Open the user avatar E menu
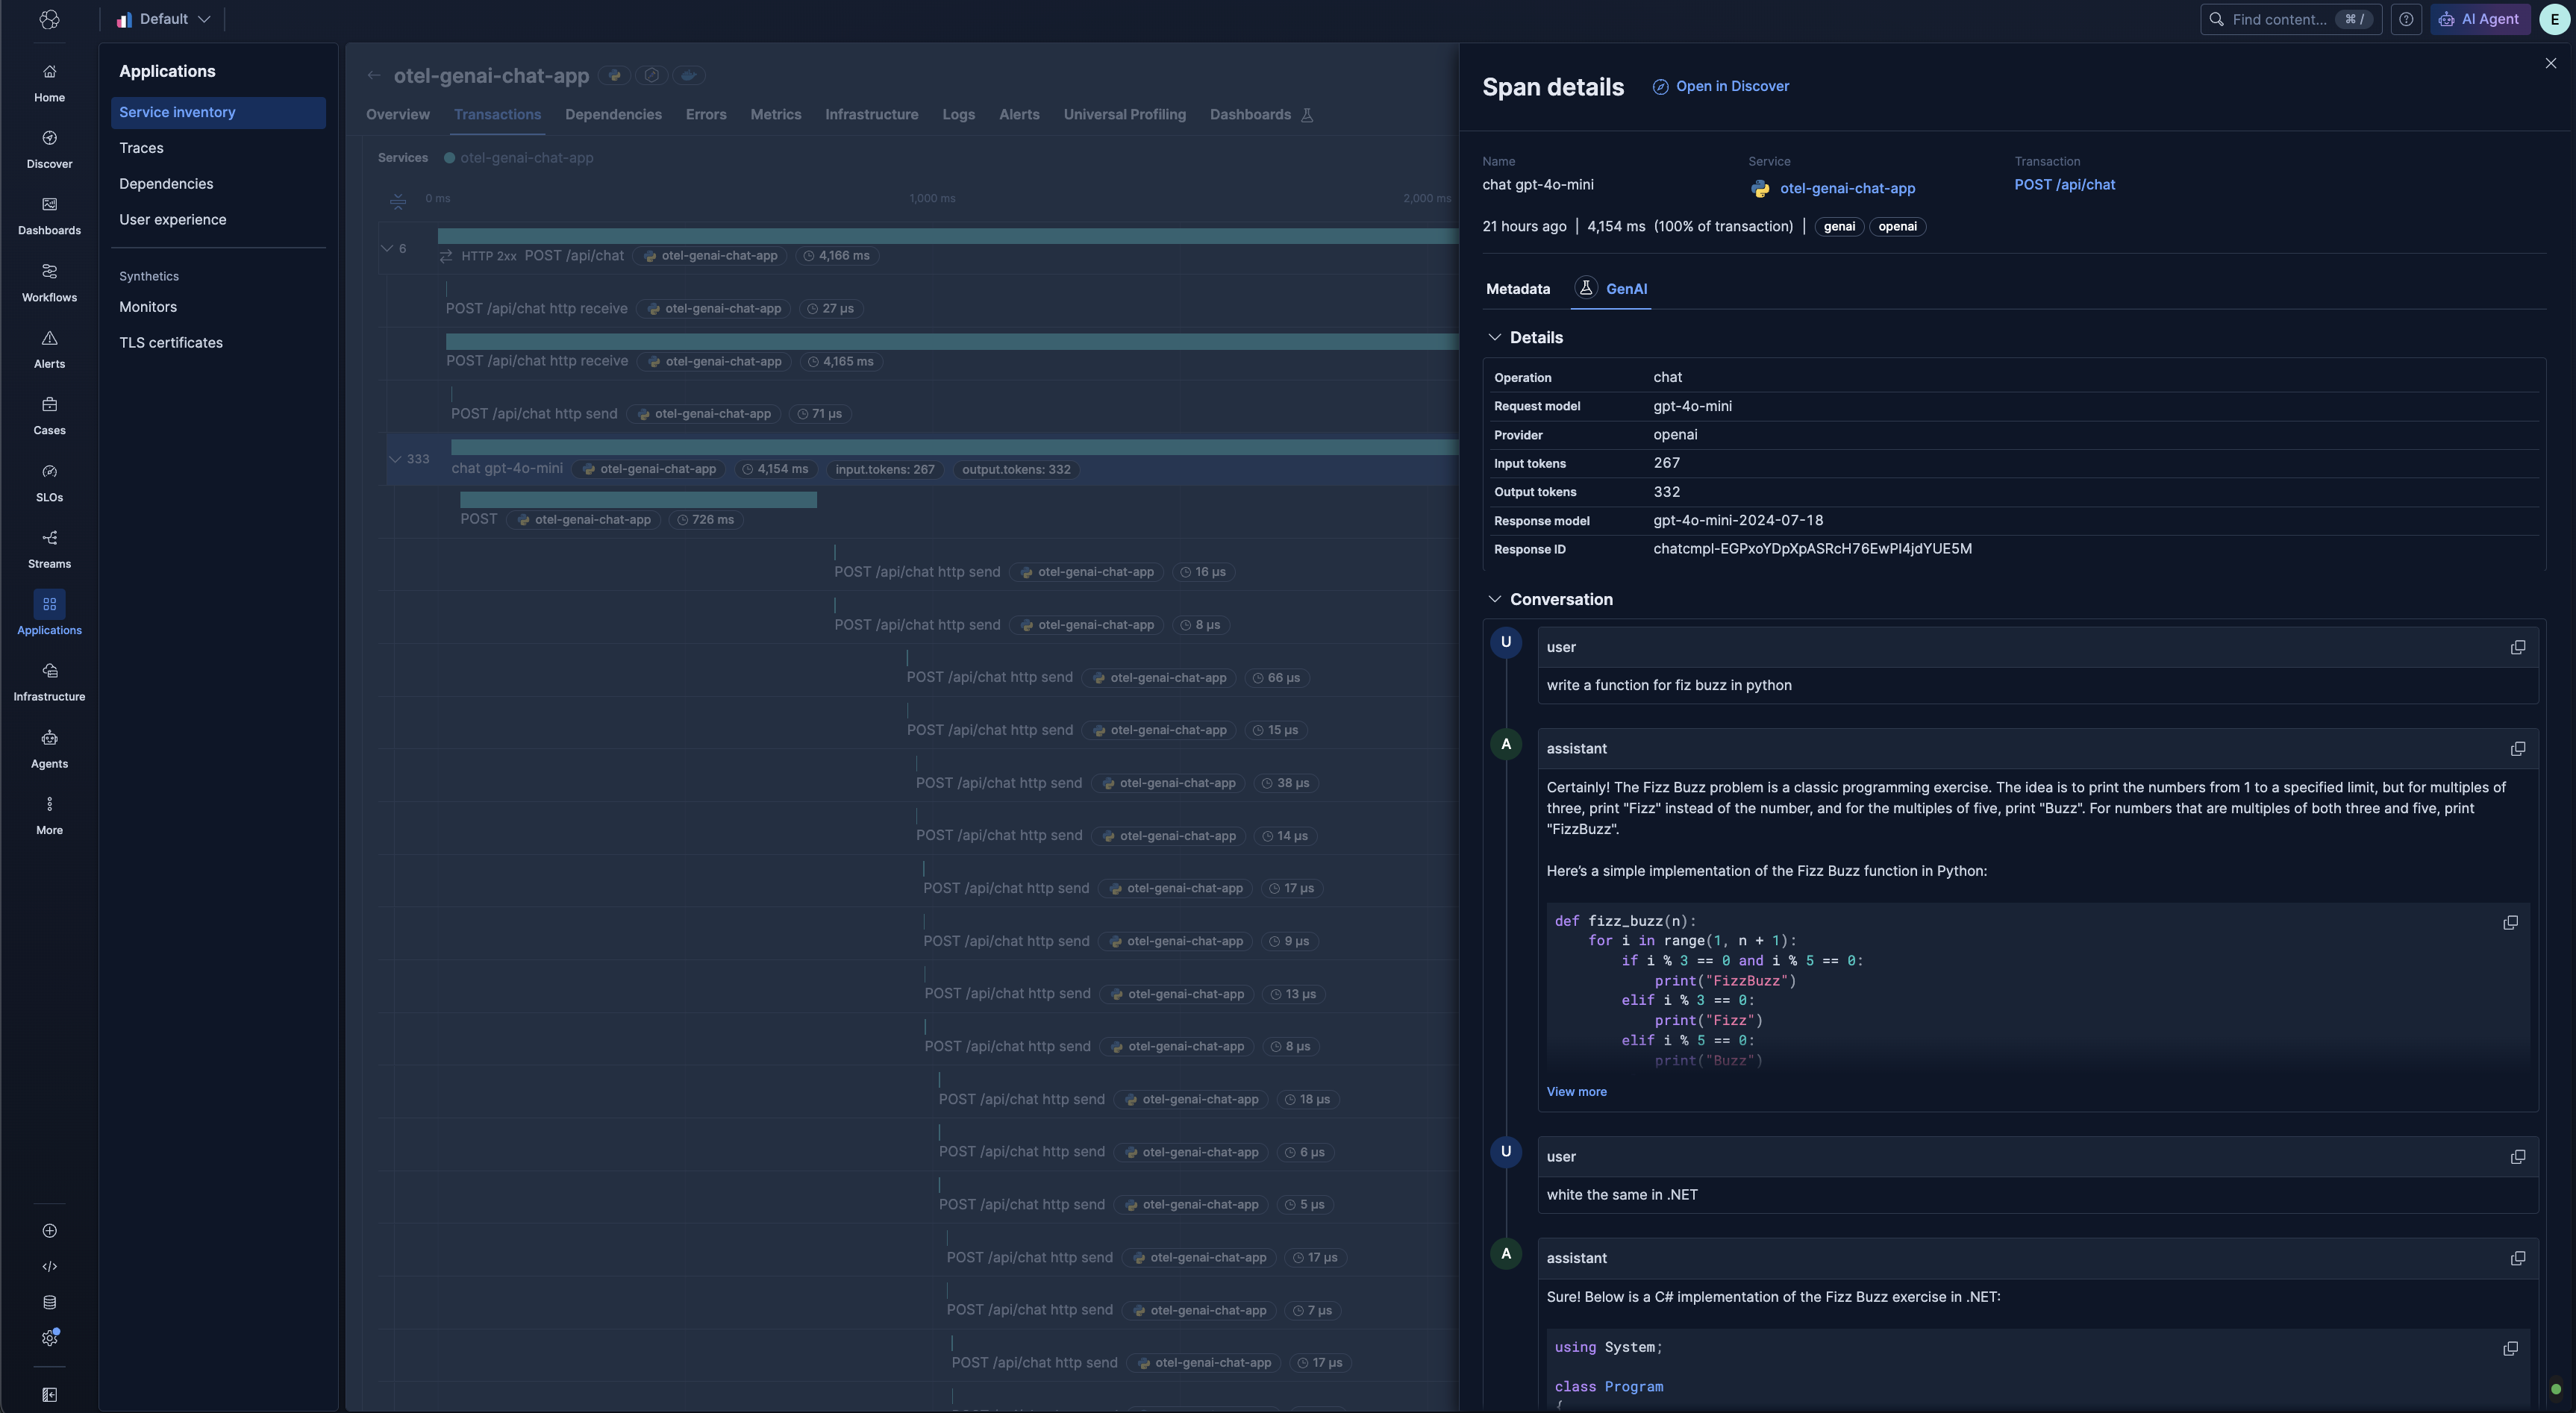 [x=2555, y=19]
